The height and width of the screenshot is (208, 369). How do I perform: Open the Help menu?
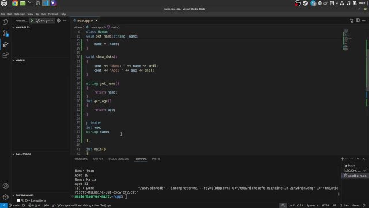pyautogui.click(x=63, y=14)
